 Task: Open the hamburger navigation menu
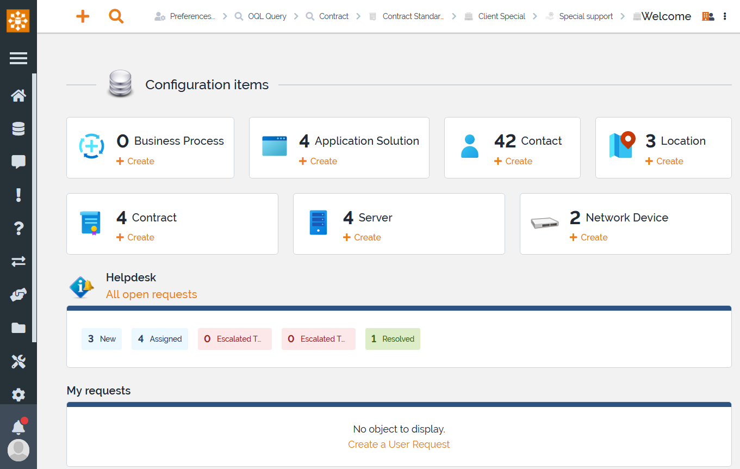click(x=18, y=58)
